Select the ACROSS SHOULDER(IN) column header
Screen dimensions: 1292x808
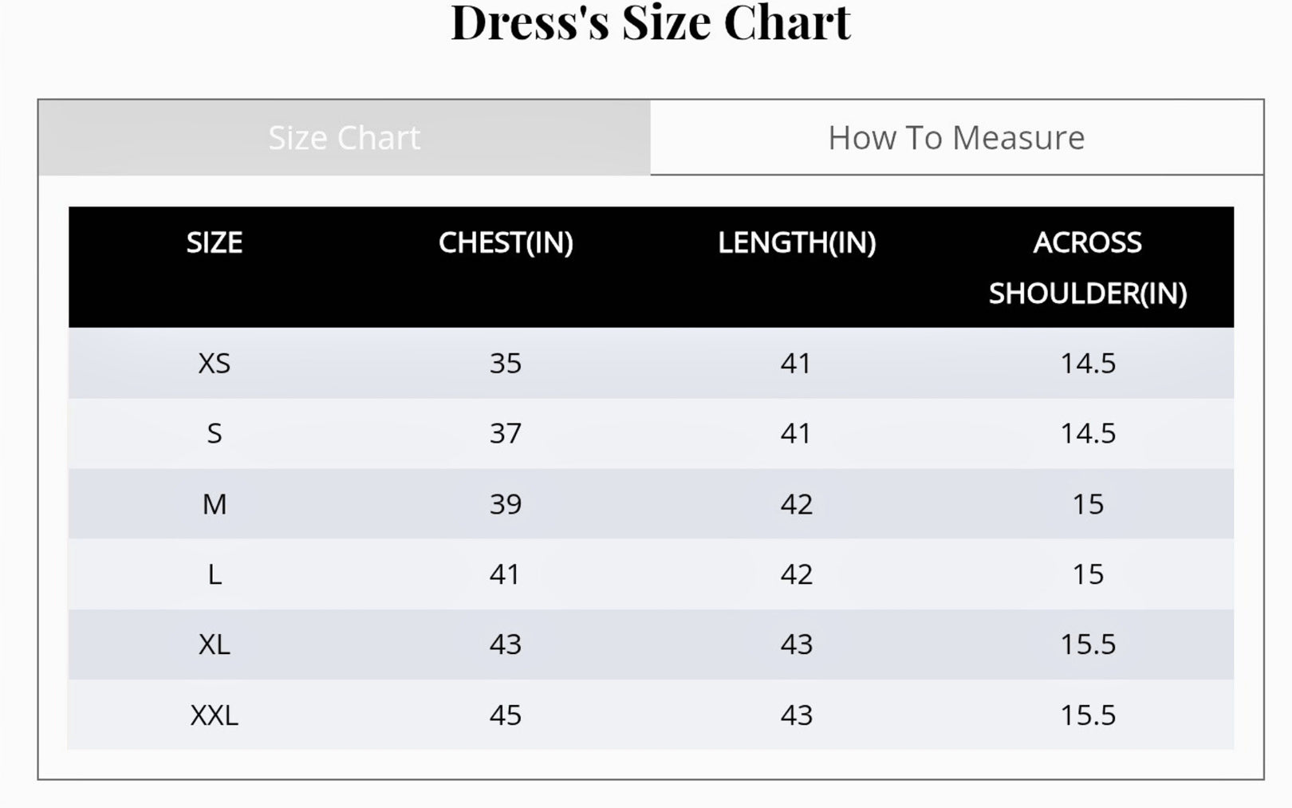pyautogui.click(x=1088, y=267)
